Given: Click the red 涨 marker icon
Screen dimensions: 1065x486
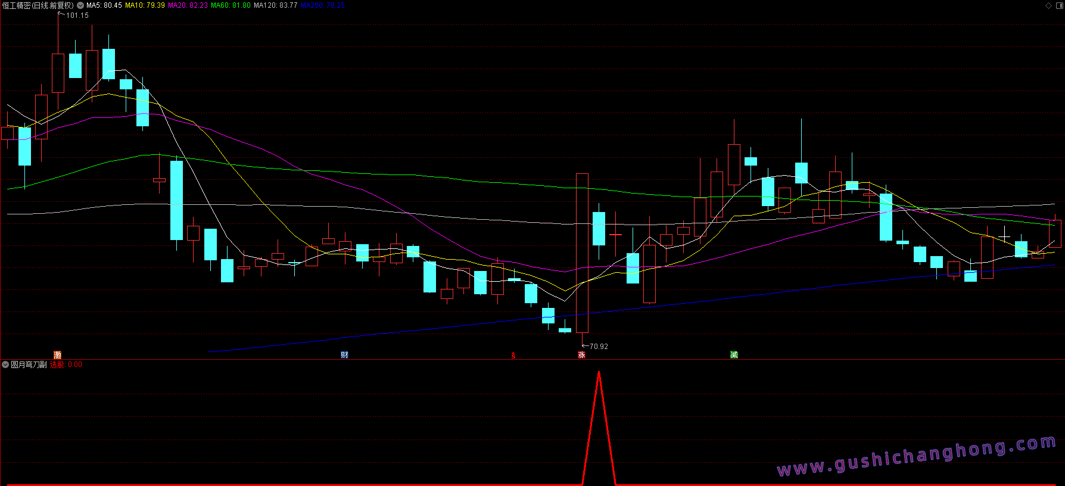Looking at the screenshot, I should coord(581,355).
